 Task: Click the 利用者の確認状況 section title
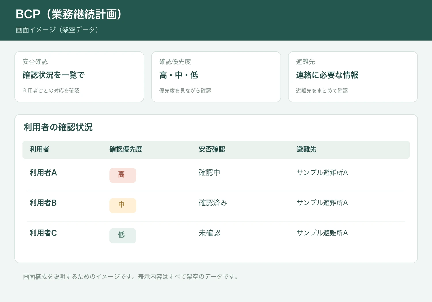[58, 127]
